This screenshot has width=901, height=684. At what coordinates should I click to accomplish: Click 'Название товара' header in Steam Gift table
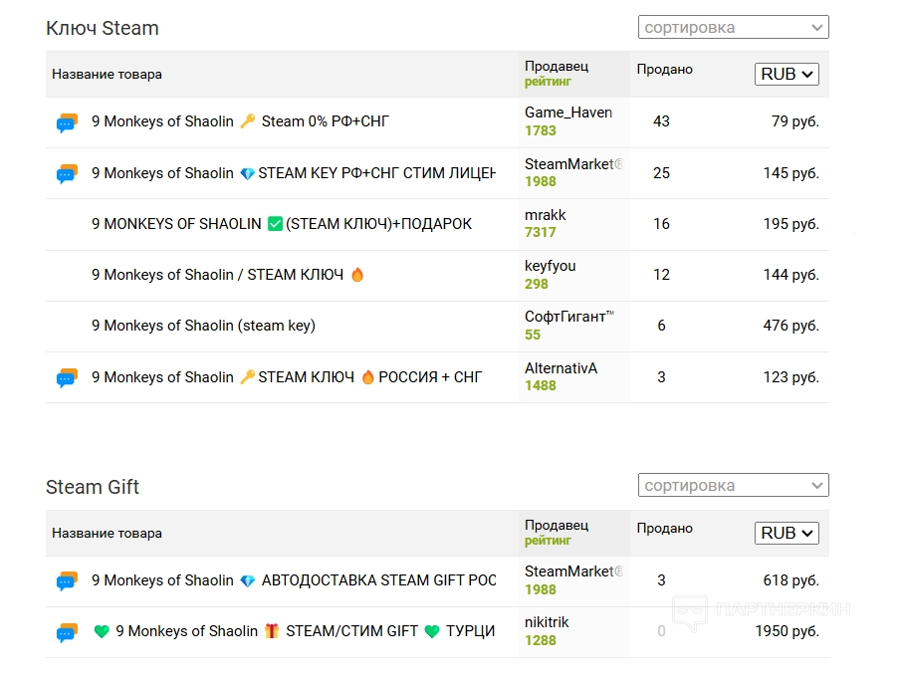[107, 534]
